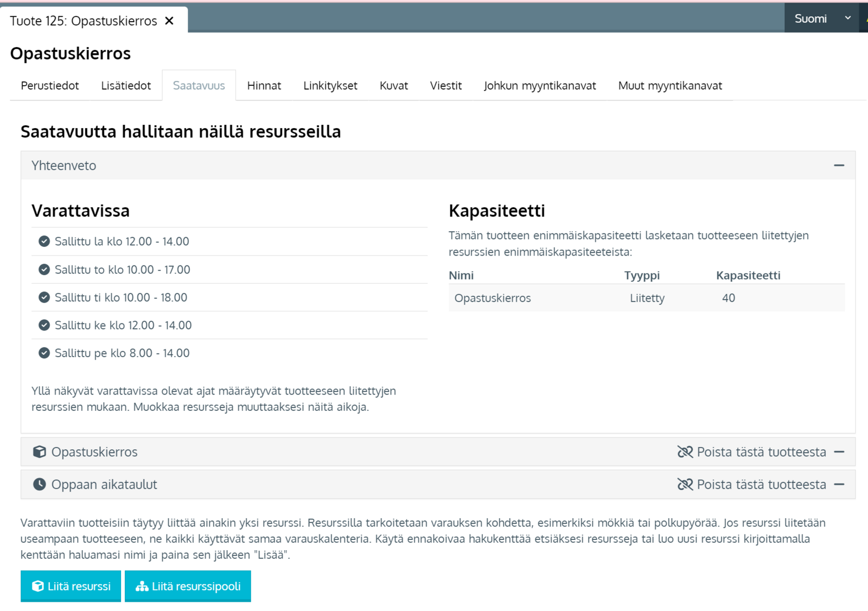The image size is (868, 611).
Task: Click check icon for Tuesday 10.00 - 18.00
Action: point(44,297)
